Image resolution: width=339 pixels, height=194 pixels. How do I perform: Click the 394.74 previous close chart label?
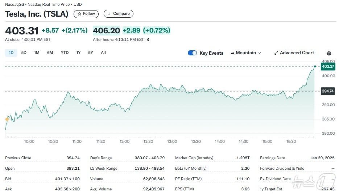(x=328, y=91)
